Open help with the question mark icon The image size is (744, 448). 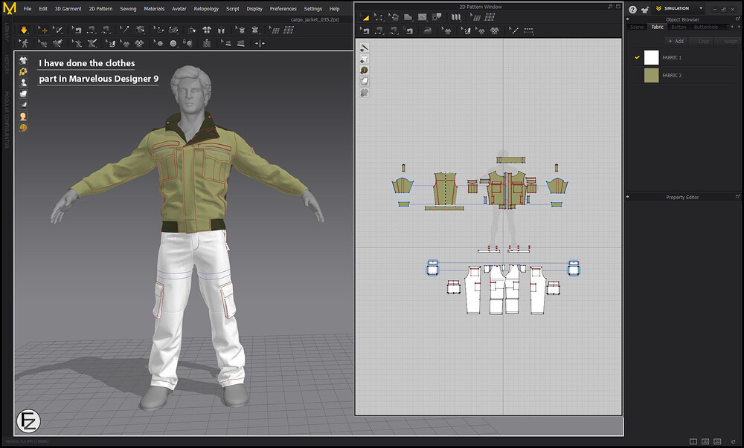tap(632, 9)
